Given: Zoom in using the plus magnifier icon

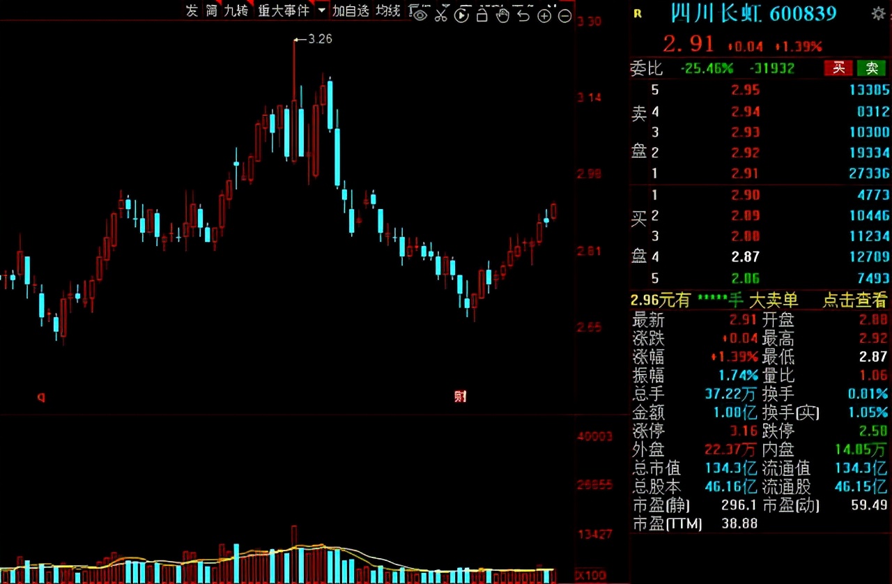Looking at the screenshot, I should (544, 14).
